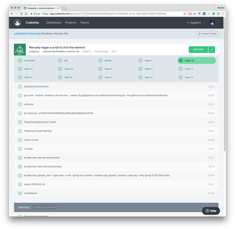235x229 pixels.
Task: Select the rspec 3 pipeline
Action: point(145,69)
